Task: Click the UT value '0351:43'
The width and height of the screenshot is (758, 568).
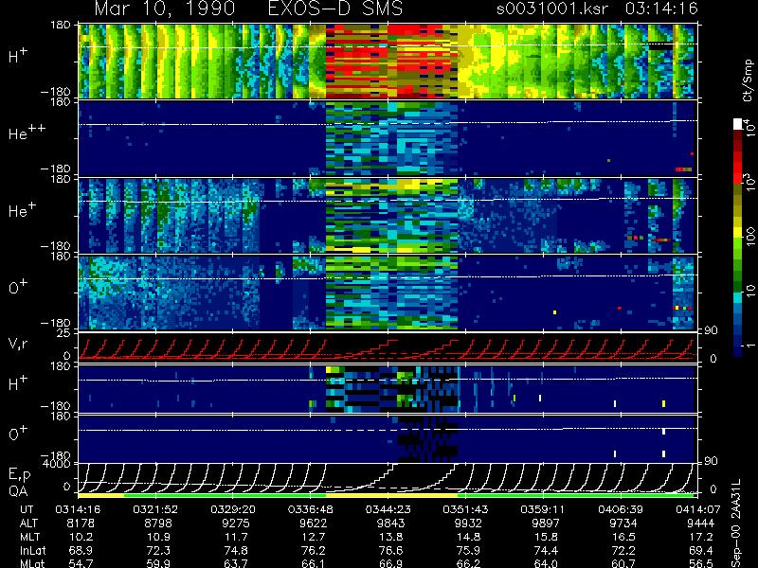Action: (465, 509)
